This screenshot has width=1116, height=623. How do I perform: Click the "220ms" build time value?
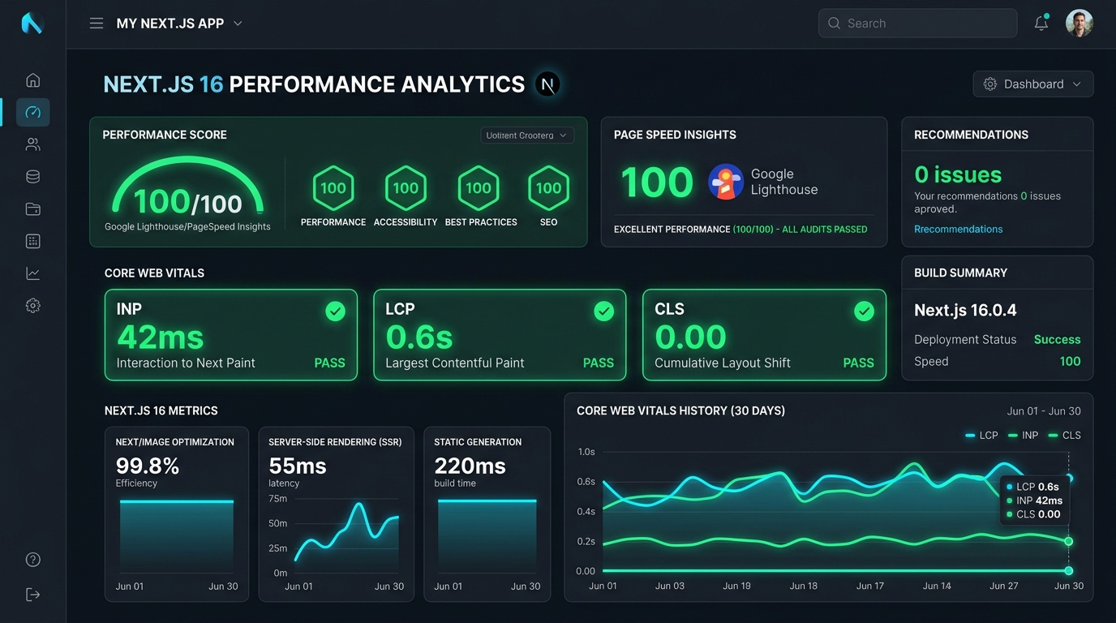[470, 466]
